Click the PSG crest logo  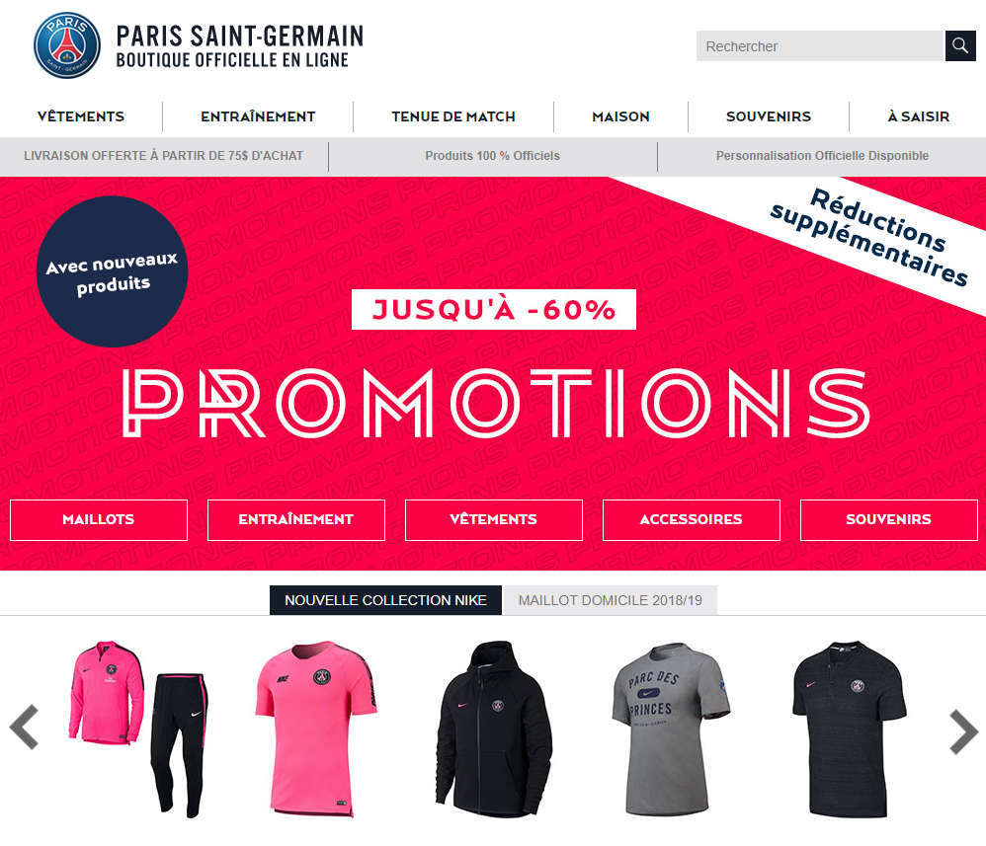tap(66, 45)
